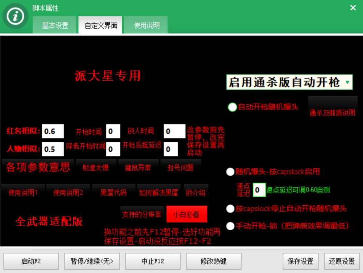The image size is (363, 273).
Task: Open 修改热键 settings
Action: point(213,261)
